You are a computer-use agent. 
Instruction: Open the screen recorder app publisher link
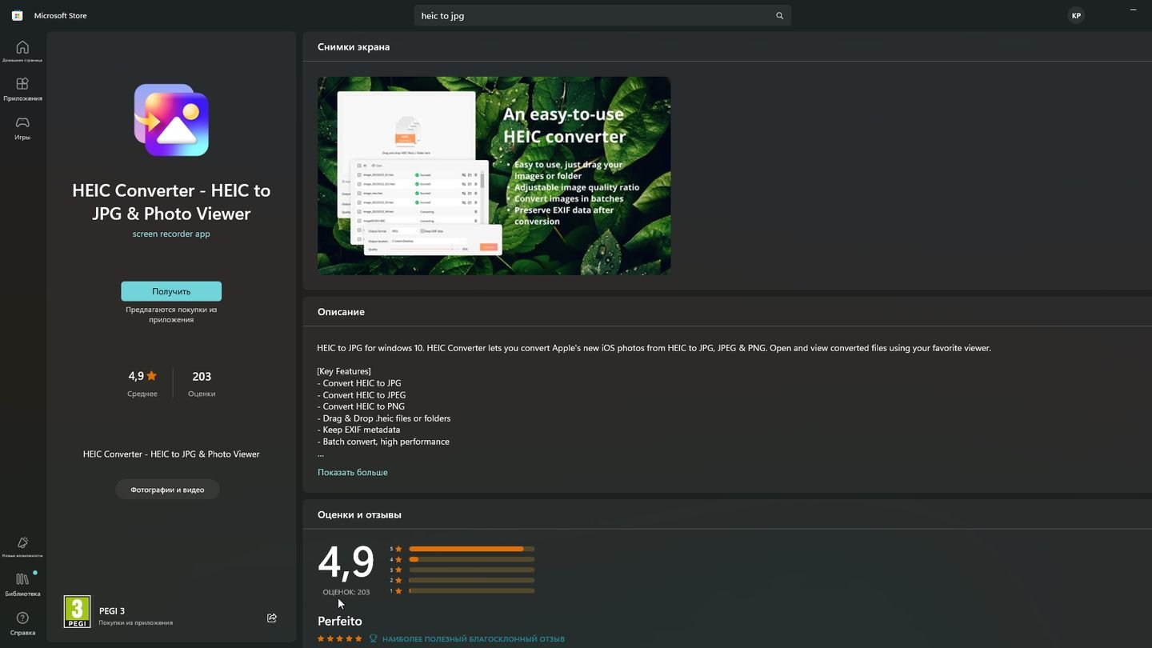(171, 234)
